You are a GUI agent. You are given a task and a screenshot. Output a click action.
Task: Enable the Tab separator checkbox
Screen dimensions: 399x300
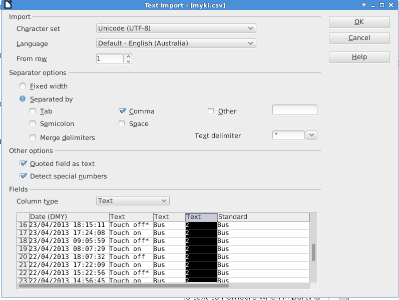pos(33,111)
